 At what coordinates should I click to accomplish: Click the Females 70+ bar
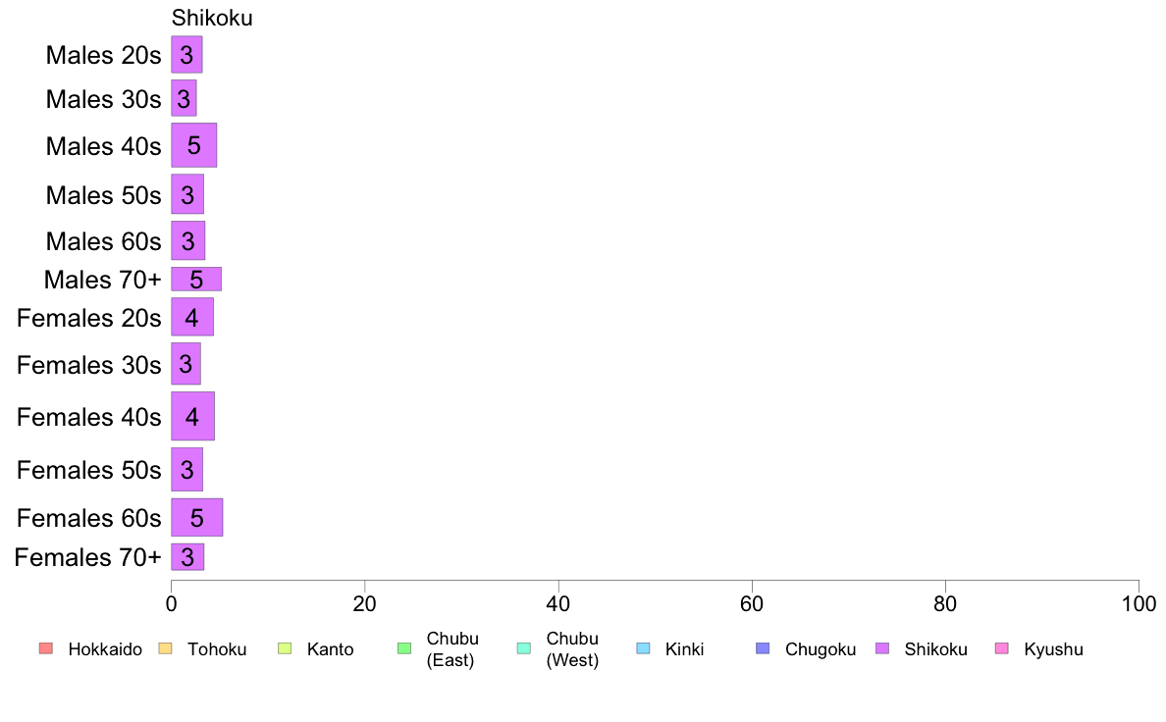click(x=187, y=557)
